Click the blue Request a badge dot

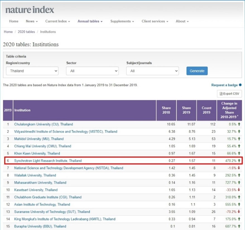pyautogui.click(x=240, y=85)
